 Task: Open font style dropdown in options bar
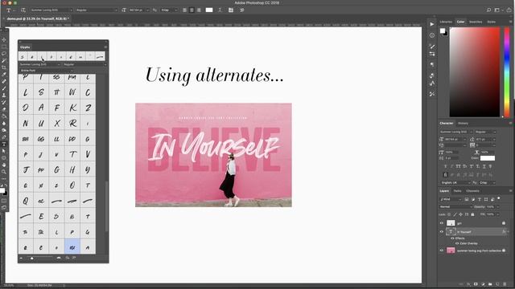pos(97,10)
